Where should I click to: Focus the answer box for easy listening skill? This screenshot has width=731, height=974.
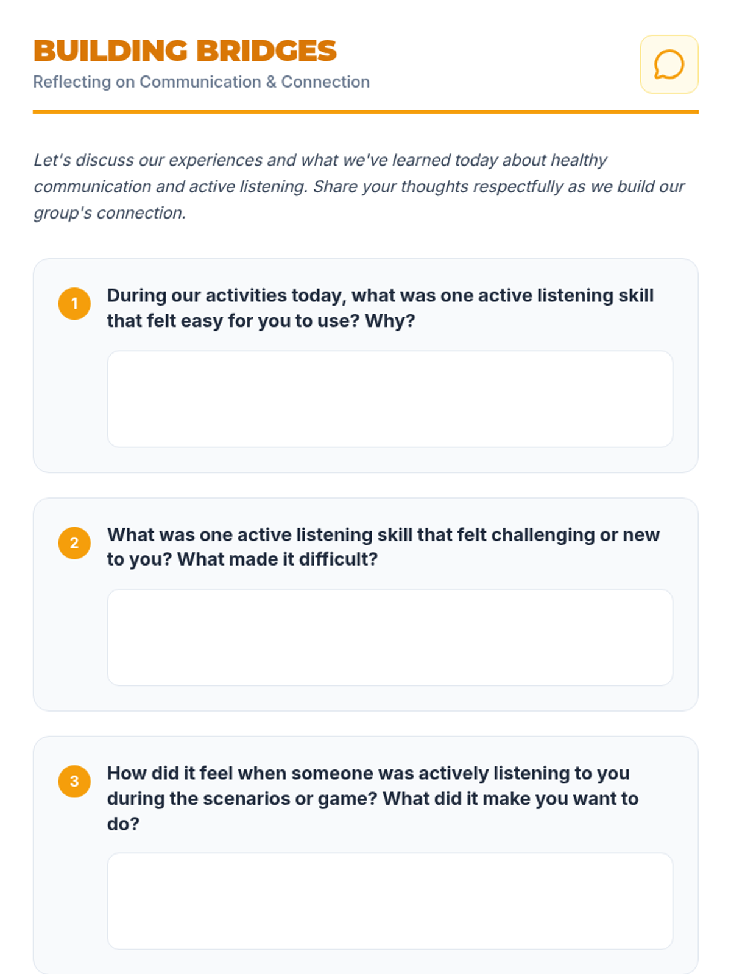[390, 399]
